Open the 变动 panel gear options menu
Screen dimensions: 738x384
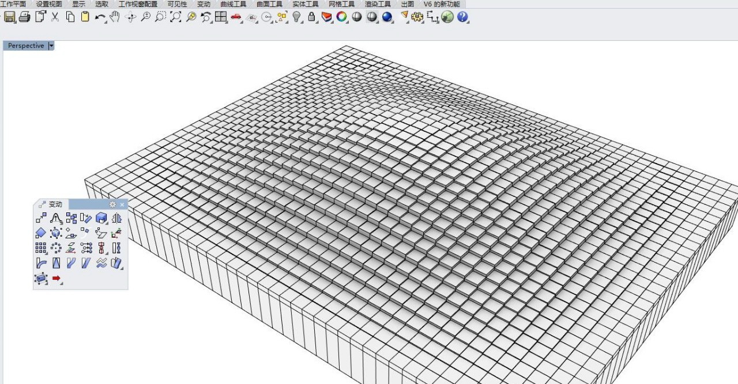tap(112, 204)
